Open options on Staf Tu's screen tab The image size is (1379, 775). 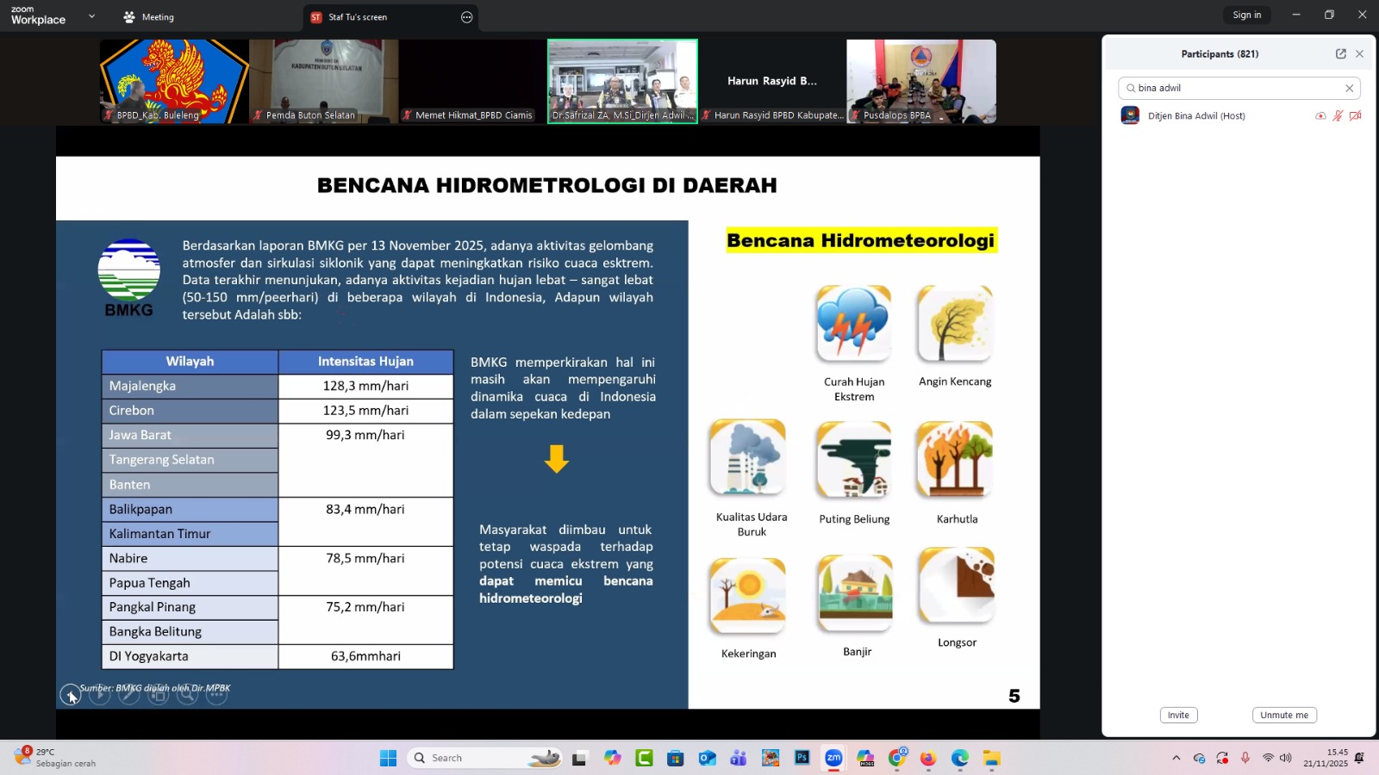(x=467, y=17)
